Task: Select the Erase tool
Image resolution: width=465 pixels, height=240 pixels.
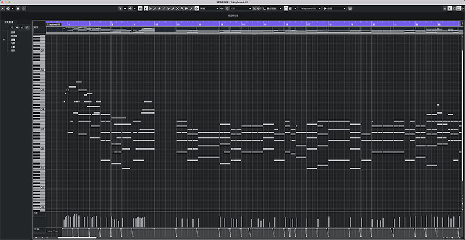Action: pyautogui.click(x=159, y=9)
